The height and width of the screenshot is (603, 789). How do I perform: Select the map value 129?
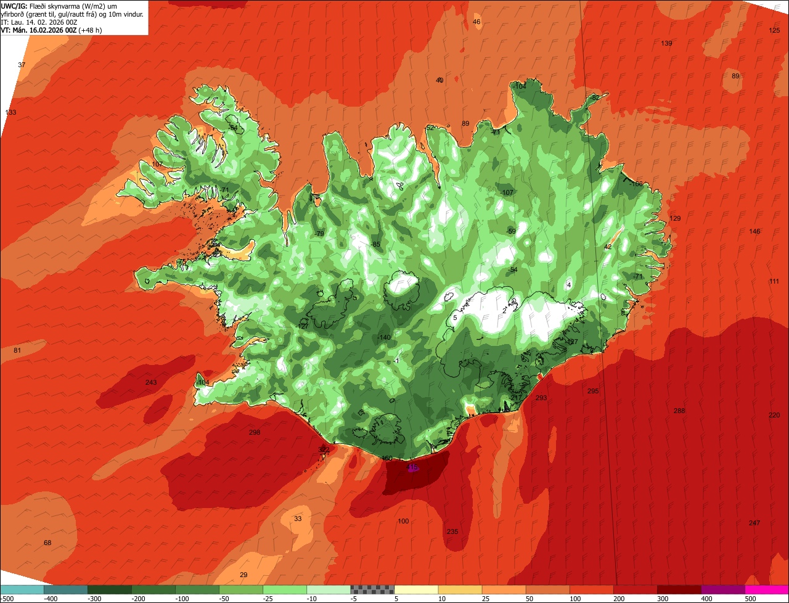coord(675,218)
